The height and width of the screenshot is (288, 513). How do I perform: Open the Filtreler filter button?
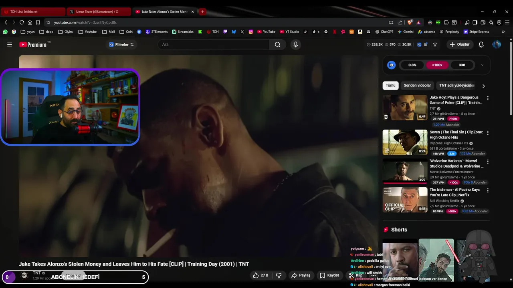coord(121,44)
